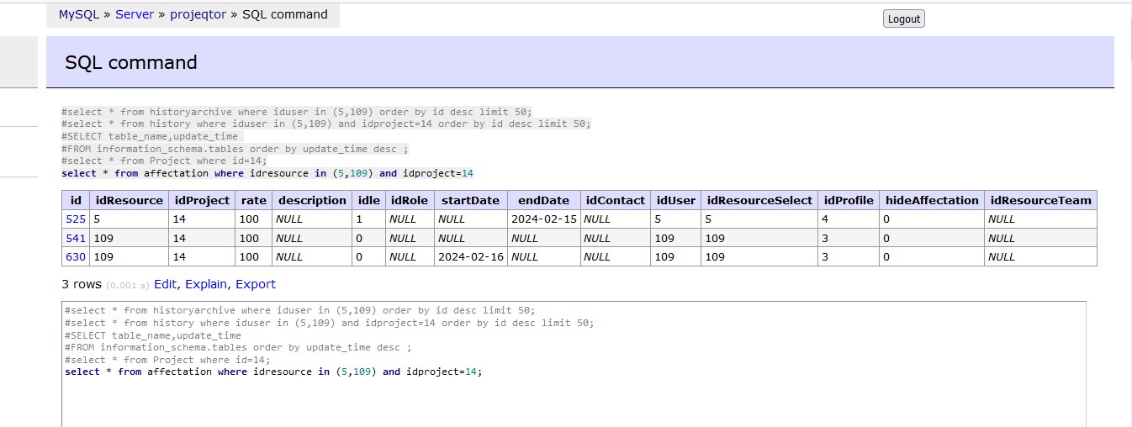The width and height of the screenshot is (1132, 427).
Task: Select the 2024-02-16 startDate cell
Action: pyautogui.click(x=471, y=257)
